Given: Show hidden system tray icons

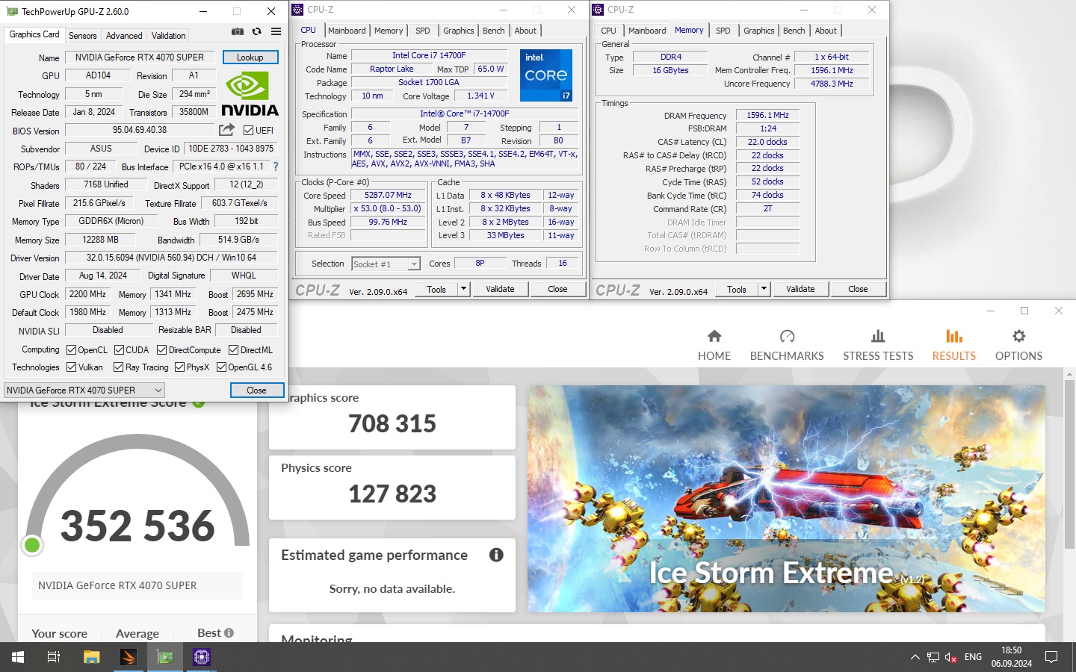Looking at the screenshot, I should (915, 657).
